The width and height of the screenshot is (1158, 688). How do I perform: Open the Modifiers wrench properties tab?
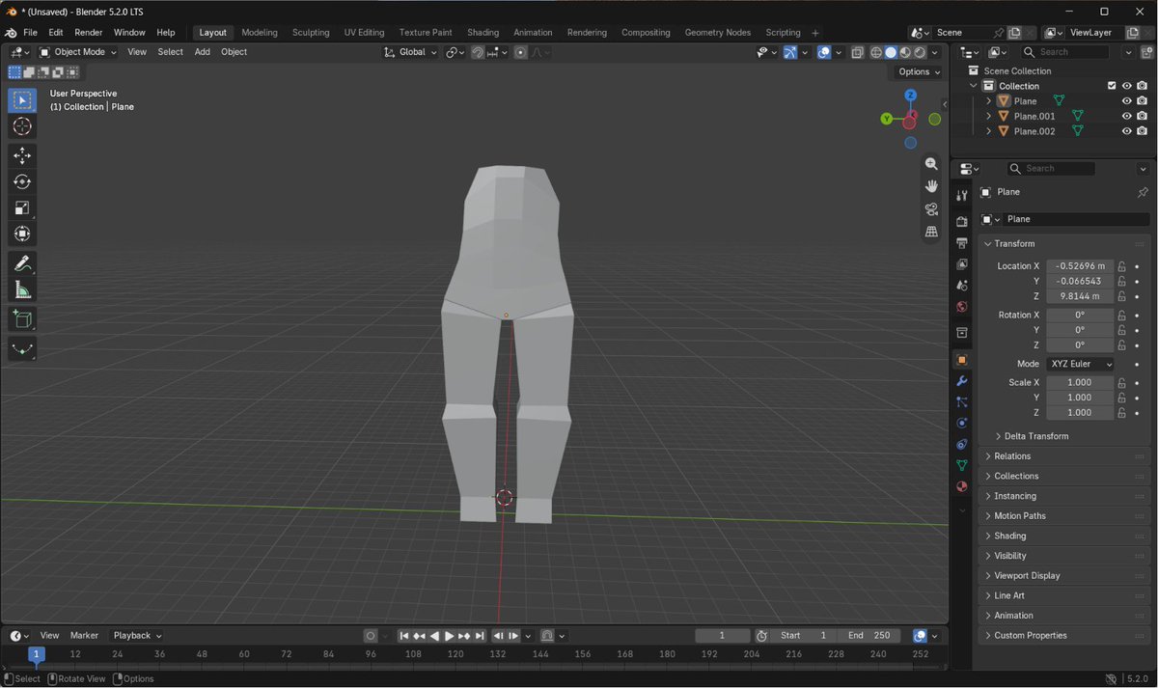961,381
